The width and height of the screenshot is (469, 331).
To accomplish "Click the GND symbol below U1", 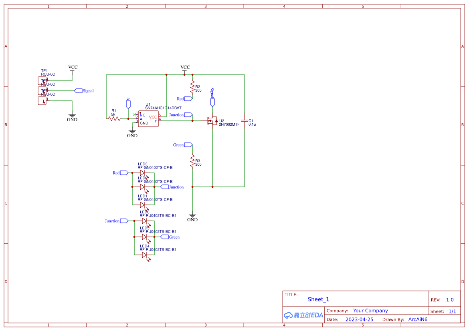I will pyautogui.click(x=132, y=132).
